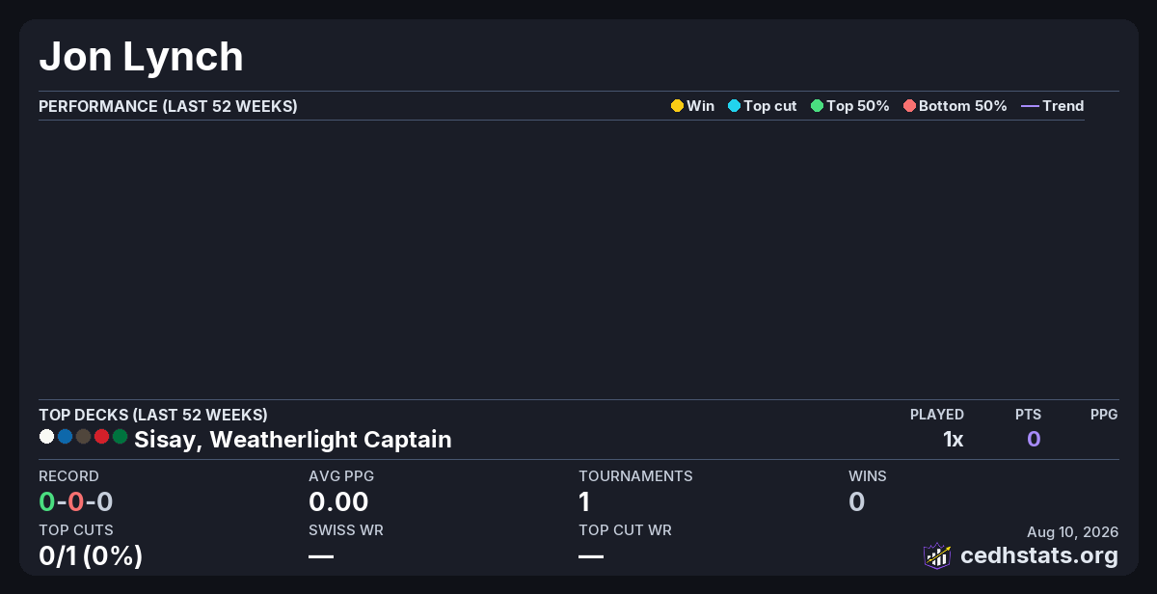
Task: Click the purple Trend line marker
Action: coord(1030,106)
